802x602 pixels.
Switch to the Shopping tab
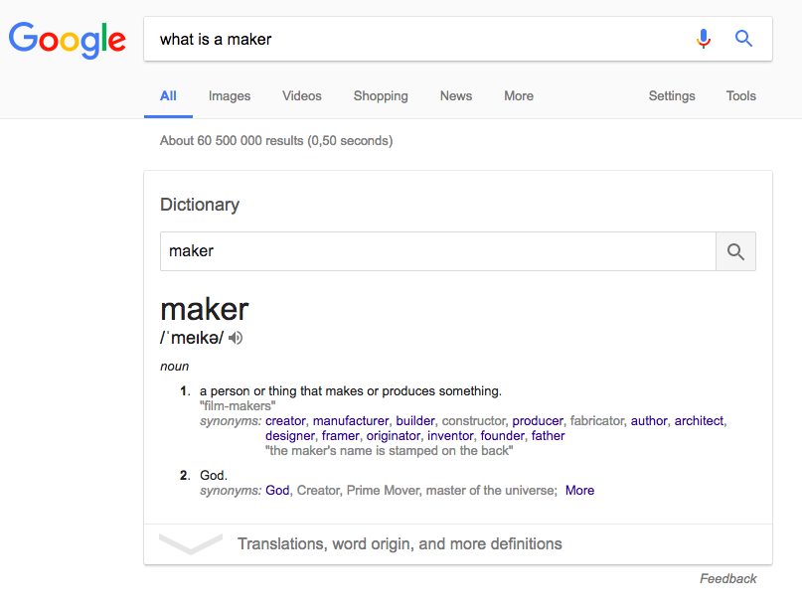(381, 96)
